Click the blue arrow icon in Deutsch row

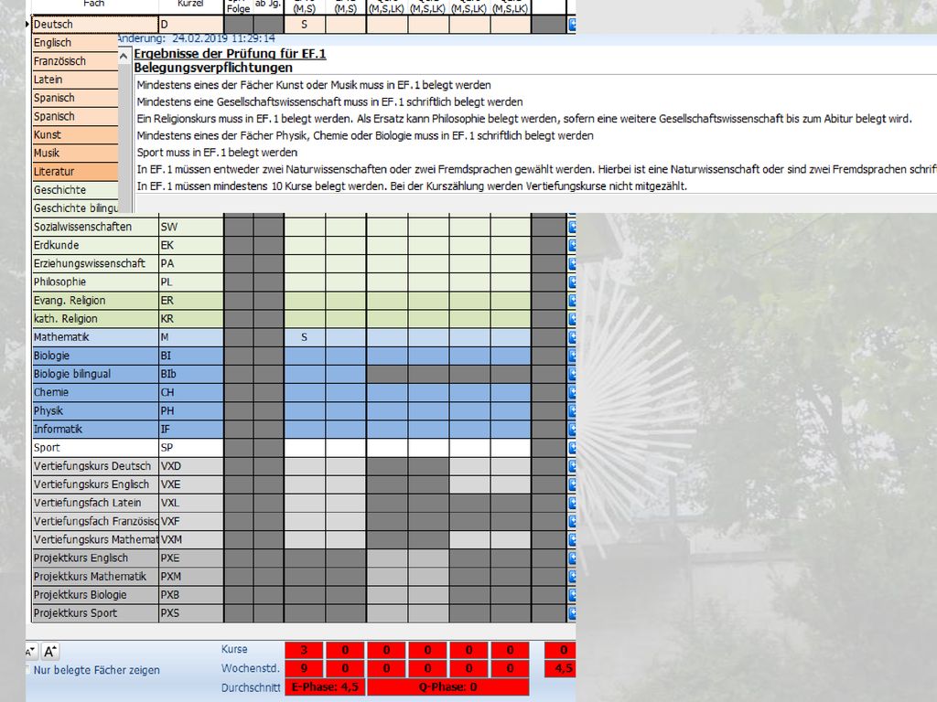pos(572,25)
